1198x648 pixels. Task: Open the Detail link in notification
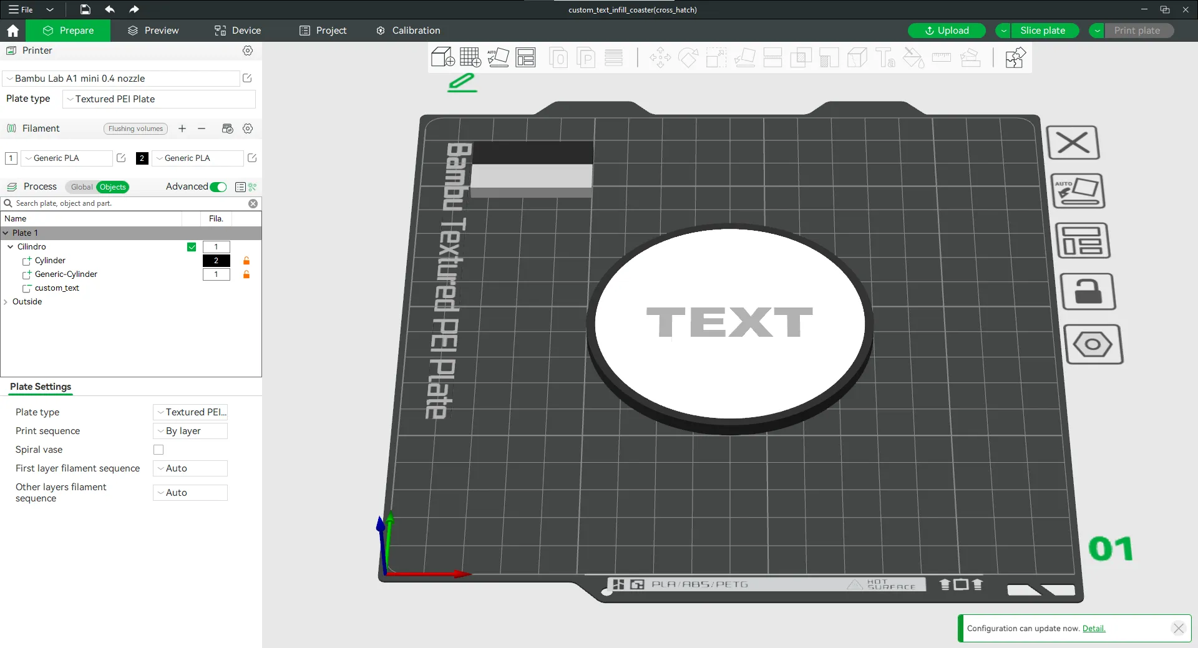(x=1094, y=629)
